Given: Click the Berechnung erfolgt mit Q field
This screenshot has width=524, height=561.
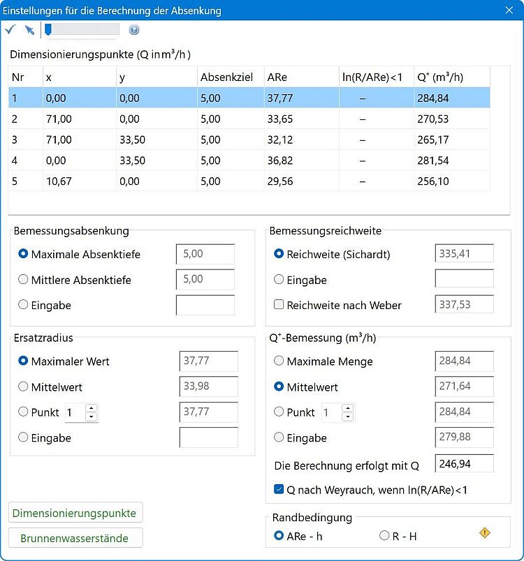Looking at the screenshot, I should pyautogui.click(x=464, y=464).
